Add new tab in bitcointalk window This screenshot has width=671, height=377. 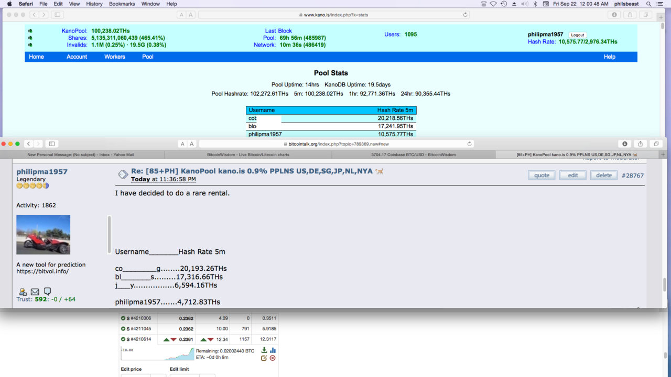663,154
